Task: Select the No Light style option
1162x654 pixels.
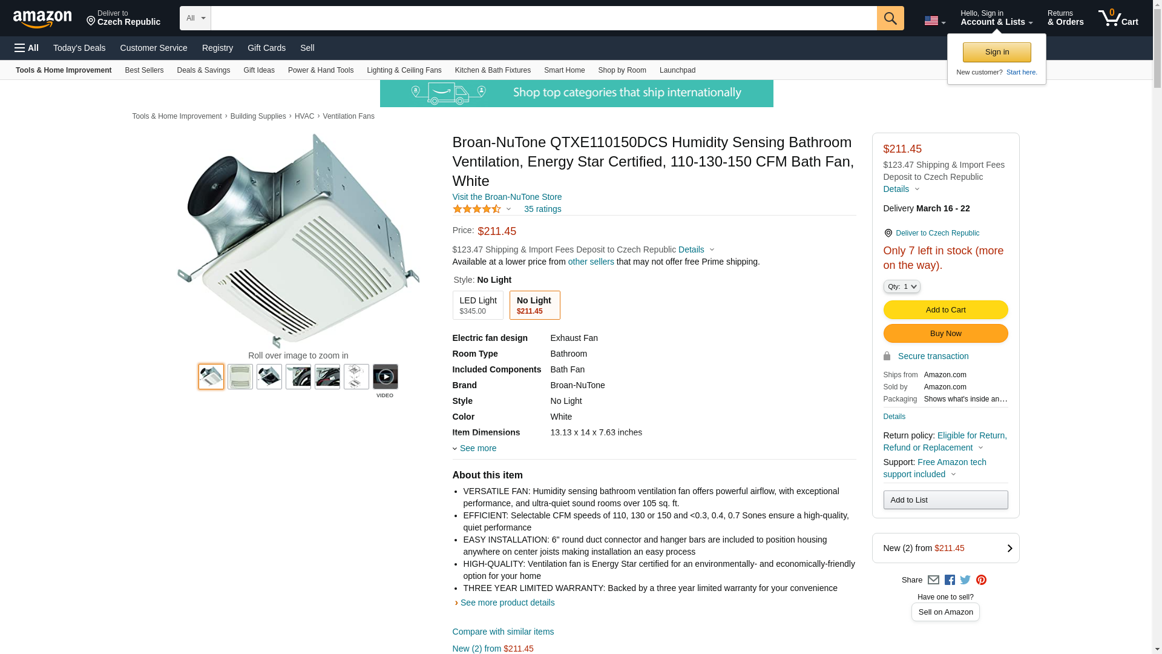Action: click(534, 305)
